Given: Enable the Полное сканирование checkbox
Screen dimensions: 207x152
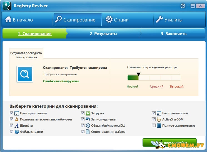Looking at the screenshot, I should (154, 125).
